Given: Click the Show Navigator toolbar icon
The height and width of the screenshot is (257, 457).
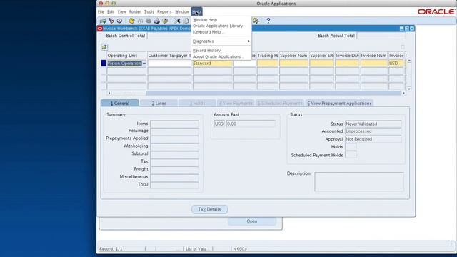Looking at the screenshot, I should tap(119, 21).
